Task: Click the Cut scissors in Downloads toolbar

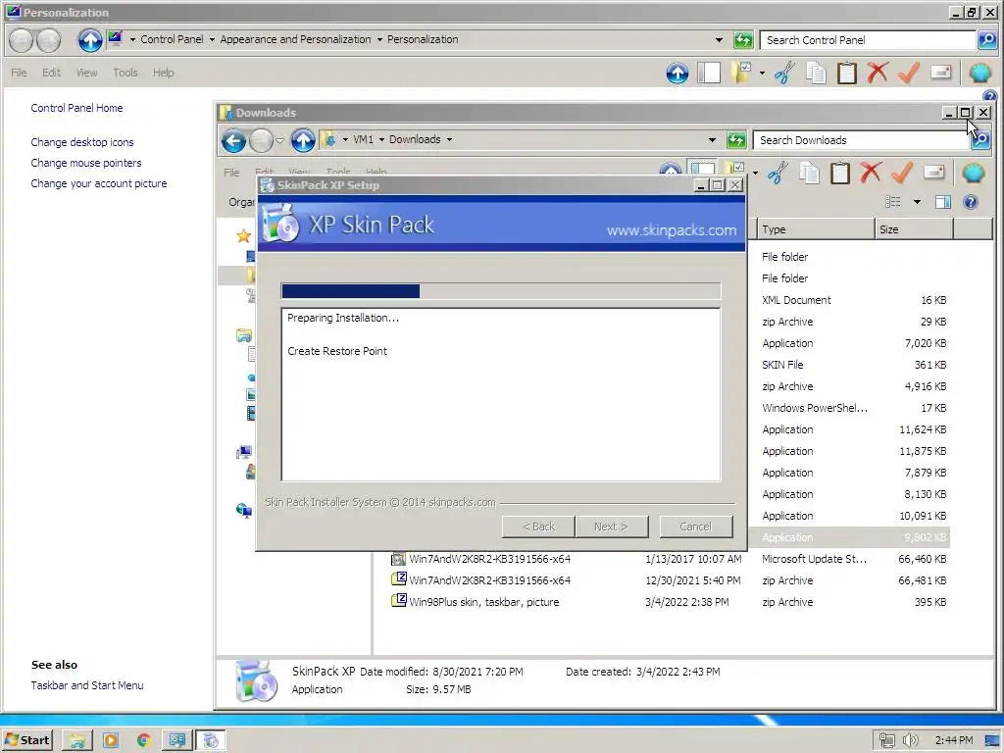Action: pyautogui.click(x=778, y=173)
